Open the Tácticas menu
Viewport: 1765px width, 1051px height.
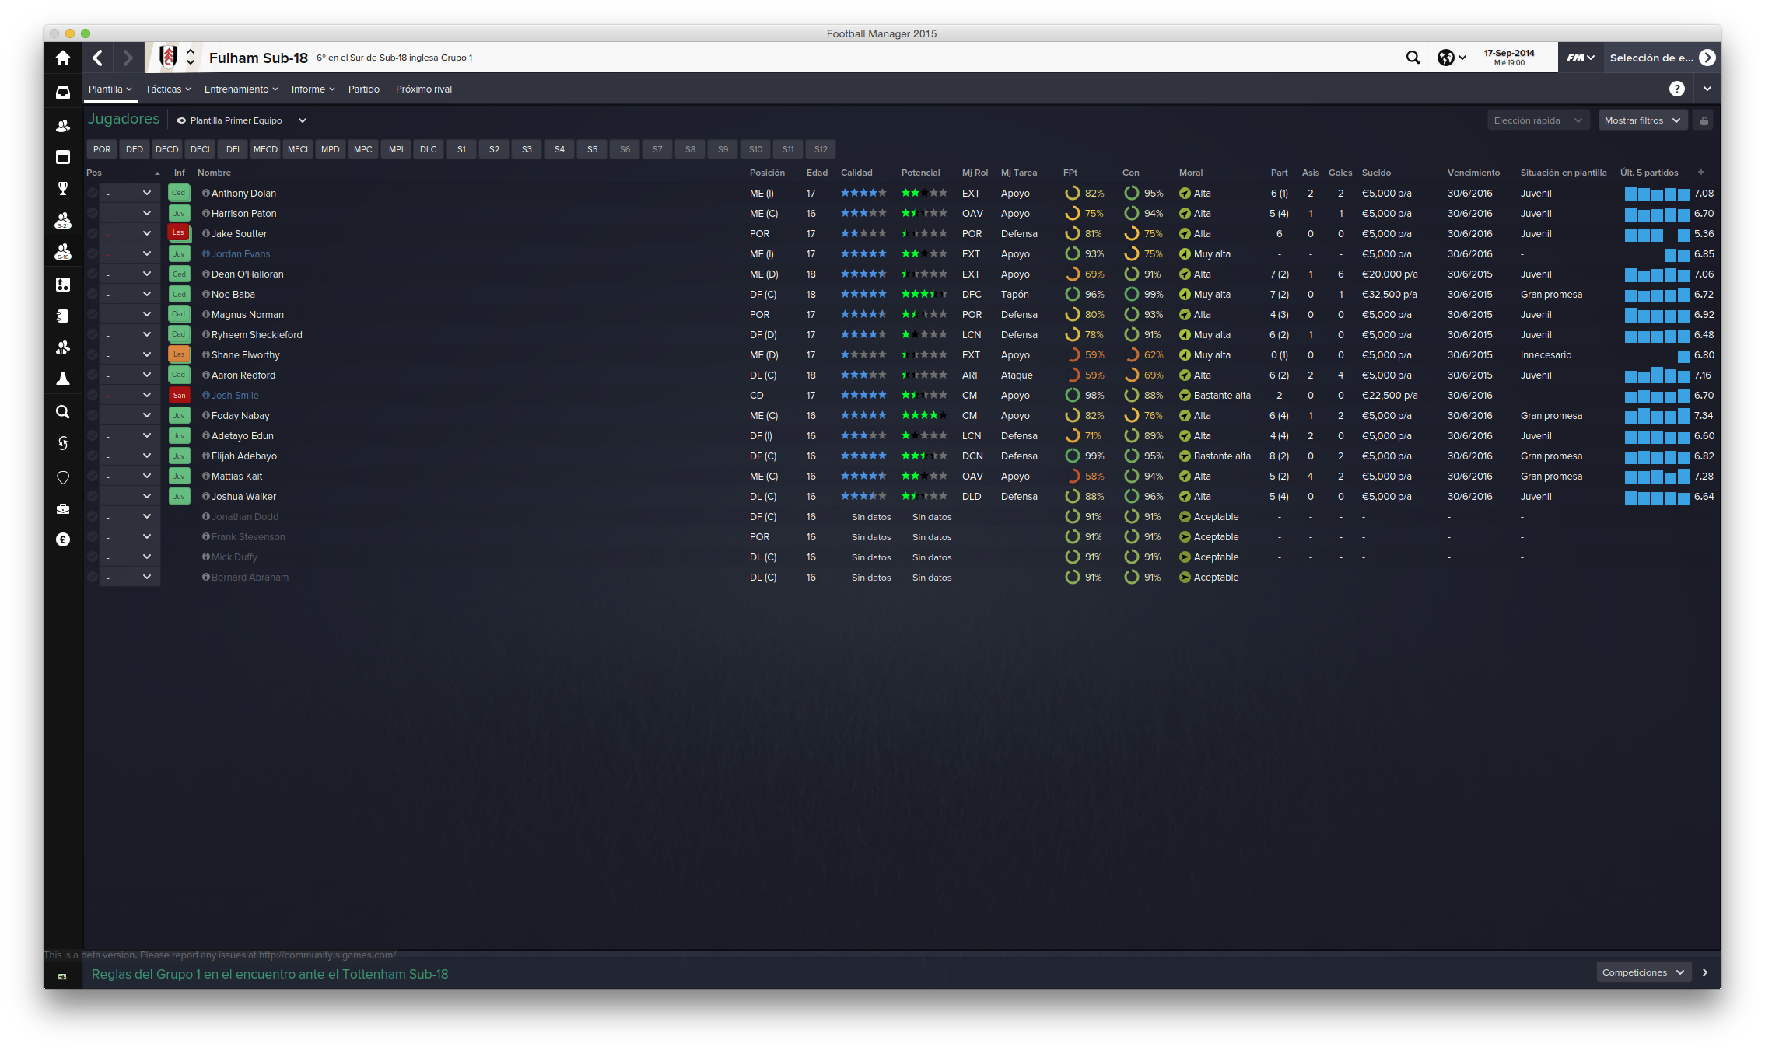(168, 89)
